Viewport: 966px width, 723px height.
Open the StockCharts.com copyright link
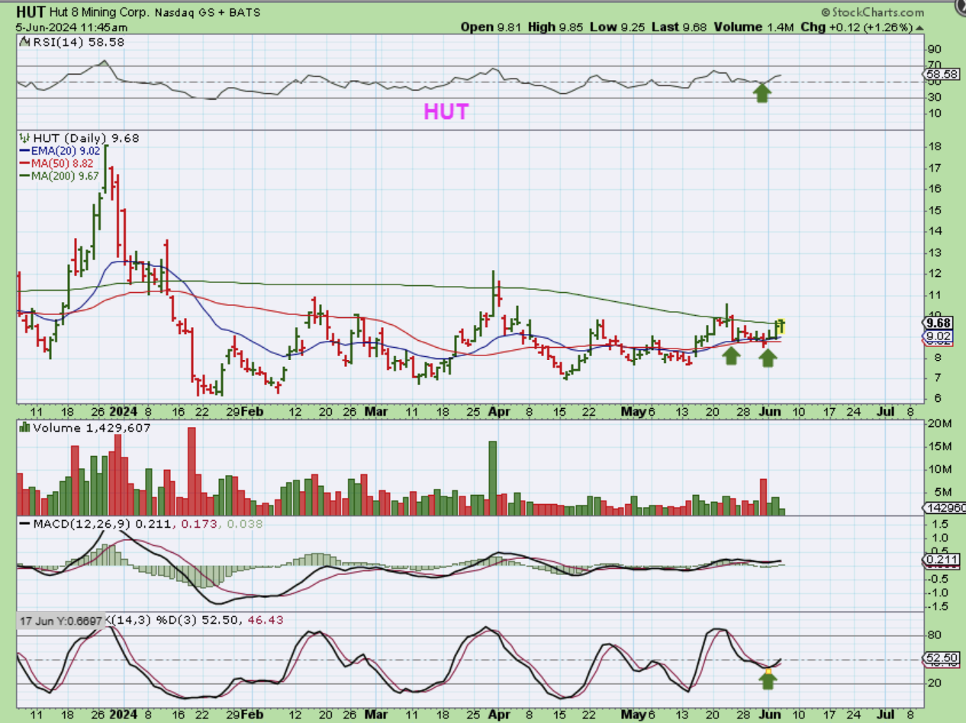click(x=873, y=12)
